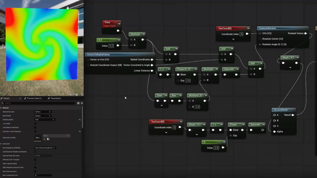Expand the Time node options arrow

click(119, 24)
